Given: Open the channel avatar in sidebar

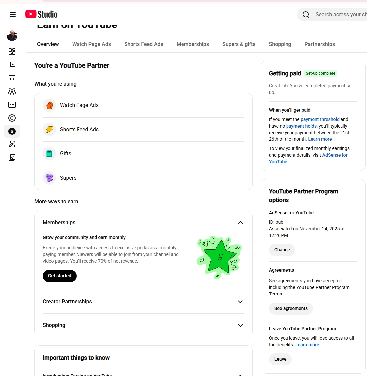Looking at the screenshot, I should 12,36.
